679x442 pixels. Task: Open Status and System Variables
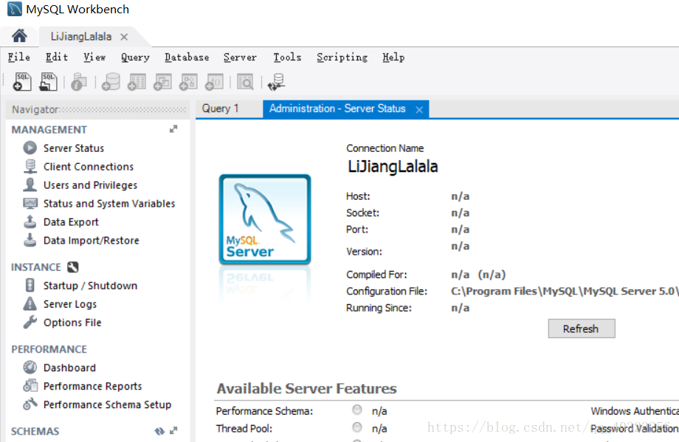click(x=109, y=204)
